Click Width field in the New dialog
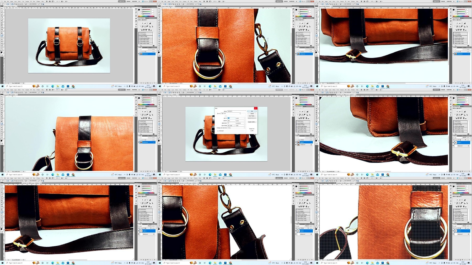 click(231, 118)
